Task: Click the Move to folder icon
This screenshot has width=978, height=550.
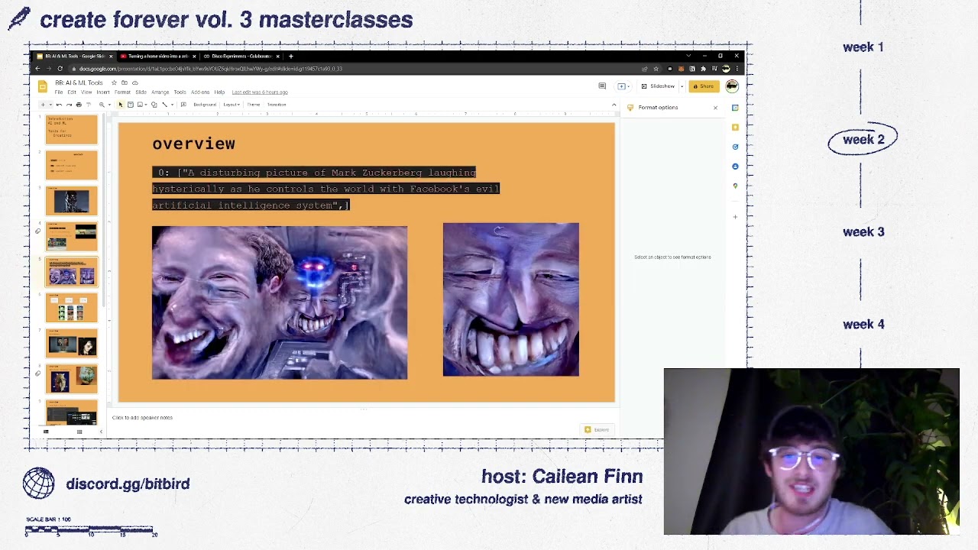Action: (125, 82)
